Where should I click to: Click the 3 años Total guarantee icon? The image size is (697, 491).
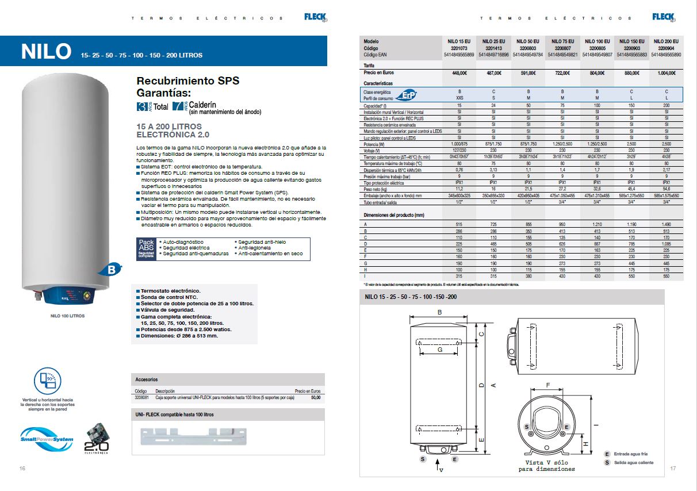click(x=152, y=106)
